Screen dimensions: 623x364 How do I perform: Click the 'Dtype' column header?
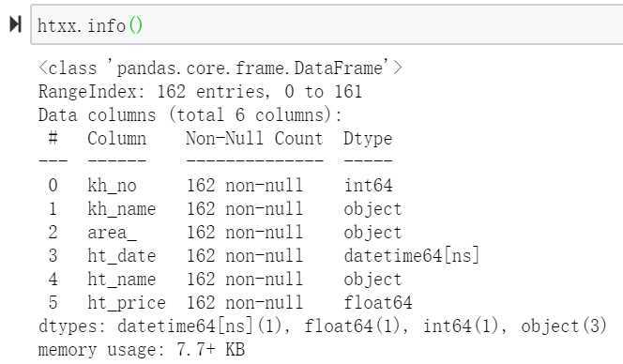368,139
